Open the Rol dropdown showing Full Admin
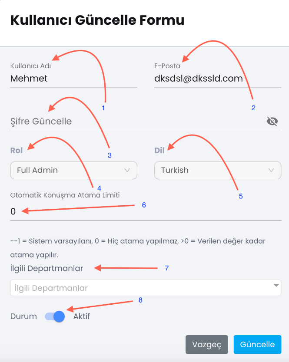 74,171
